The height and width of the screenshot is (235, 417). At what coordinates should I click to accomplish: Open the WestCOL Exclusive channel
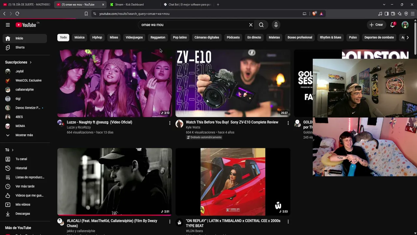point(25,80)
